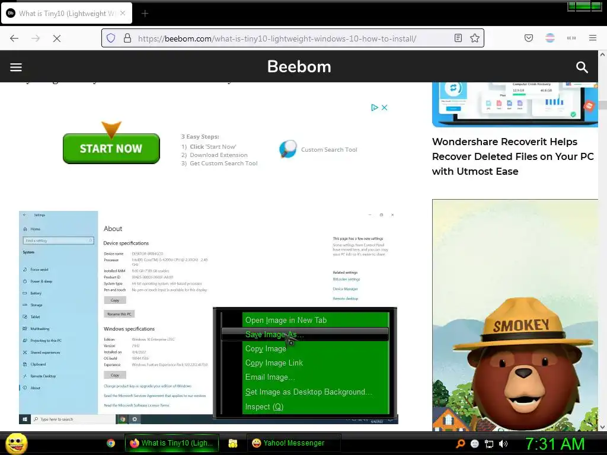Click the toolbar extension with bracket marks

pos(571,38)
